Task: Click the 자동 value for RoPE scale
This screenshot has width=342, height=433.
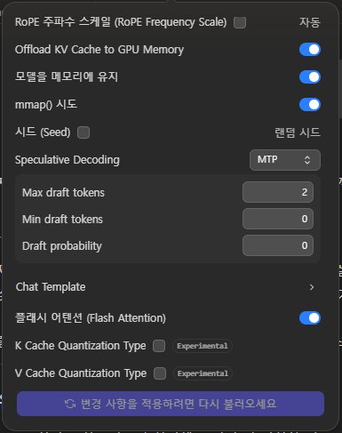Action: coord(310,22)
